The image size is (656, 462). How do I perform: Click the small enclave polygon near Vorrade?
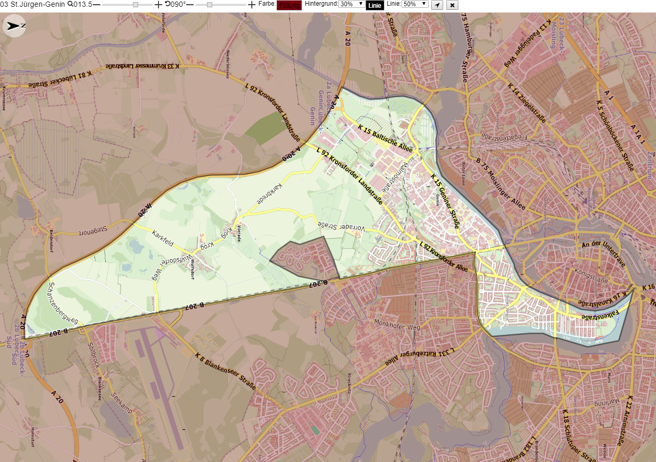pos(308,258)
